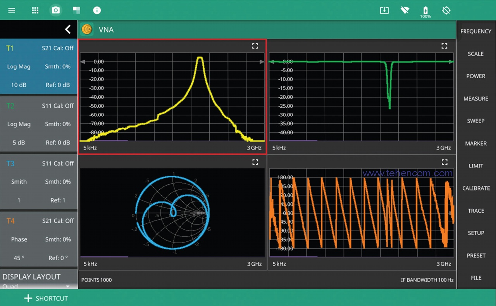
Task: Click the Wi-Fi disabled icon
Action: tap(405, 10)
